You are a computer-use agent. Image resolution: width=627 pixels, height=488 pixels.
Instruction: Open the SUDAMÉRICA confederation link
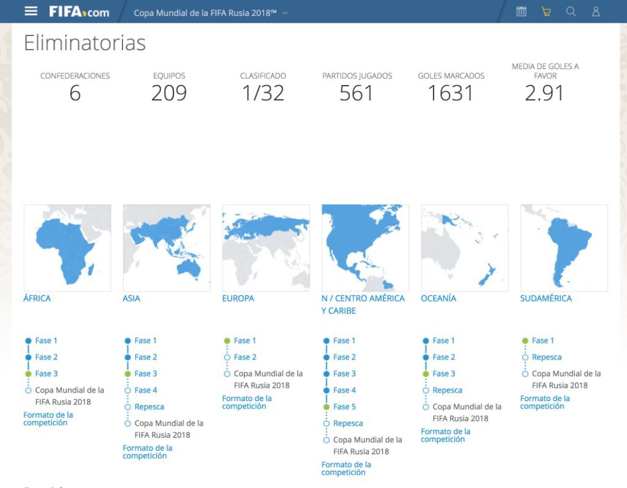tap(546, 298)
